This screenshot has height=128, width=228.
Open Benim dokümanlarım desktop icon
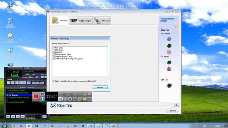[x=10, y=38]
